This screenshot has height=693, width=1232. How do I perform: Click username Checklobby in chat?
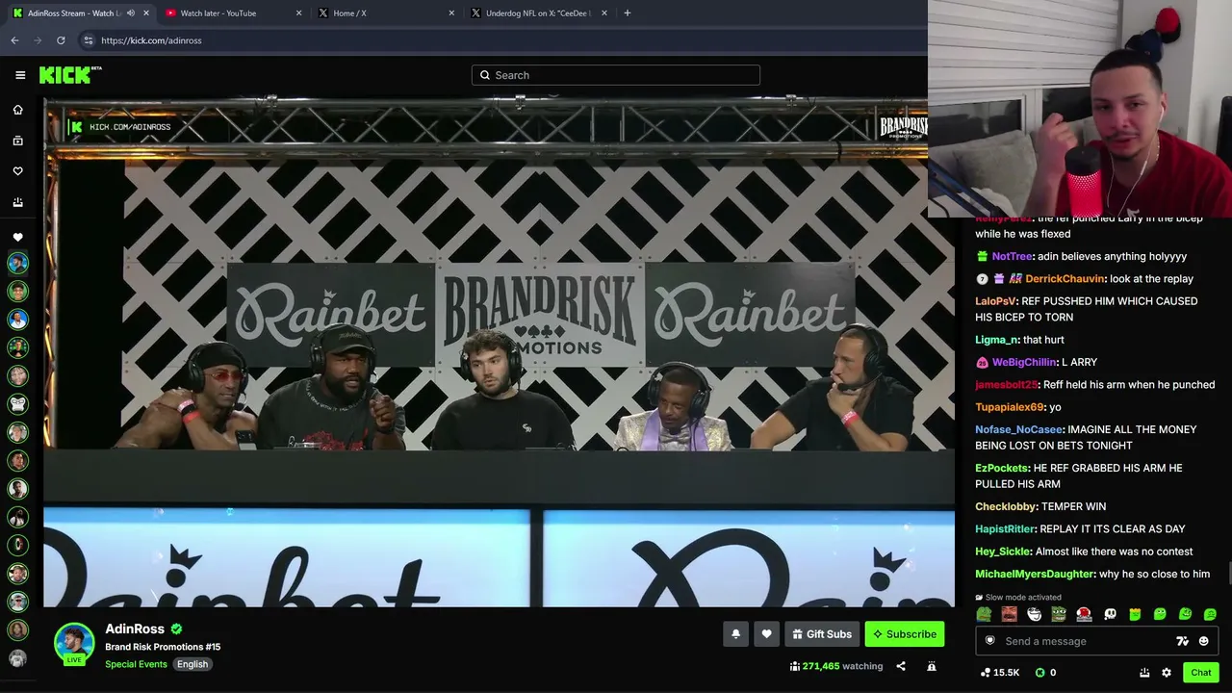click(1006, 507)
